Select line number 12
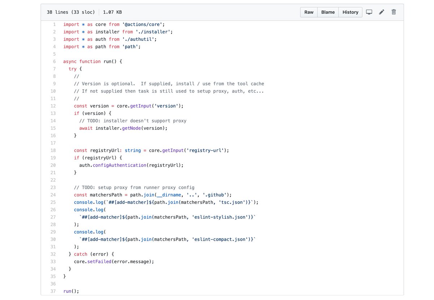Image resolution: width=434 pixels, height=300 pixels. pyautogui.click(x=53, y=106)
